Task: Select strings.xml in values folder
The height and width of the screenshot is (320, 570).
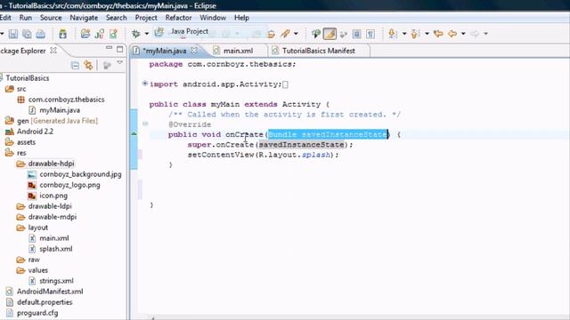Action: tap(56, 281)
